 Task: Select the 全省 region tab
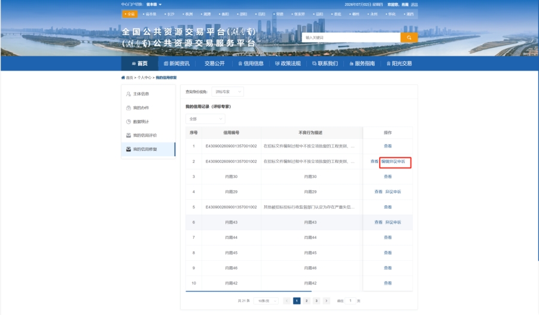coord(130,14)
